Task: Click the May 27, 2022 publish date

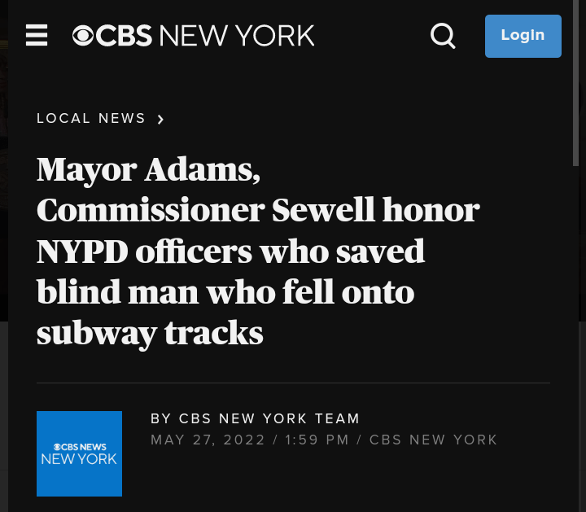Action: tap(208, 440)
